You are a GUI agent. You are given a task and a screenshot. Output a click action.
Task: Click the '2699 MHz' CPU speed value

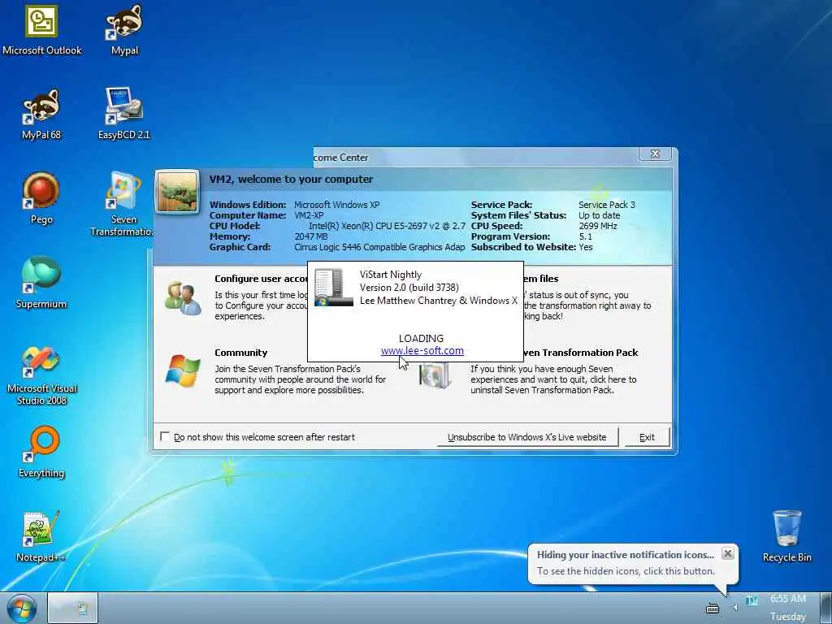[x=598, y=226]
